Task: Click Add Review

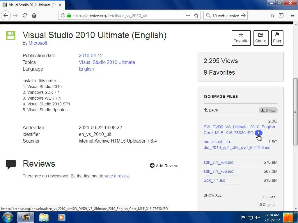Action: tap(164, 166)
